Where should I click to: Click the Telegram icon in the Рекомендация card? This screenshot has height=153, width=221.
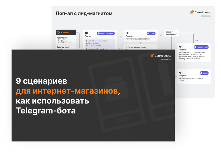[x=180, y=73]
